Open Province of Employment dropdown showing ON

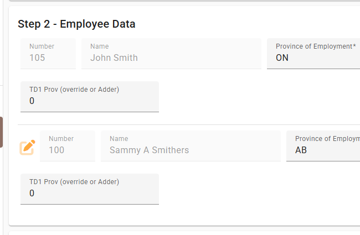coord(313,54)
